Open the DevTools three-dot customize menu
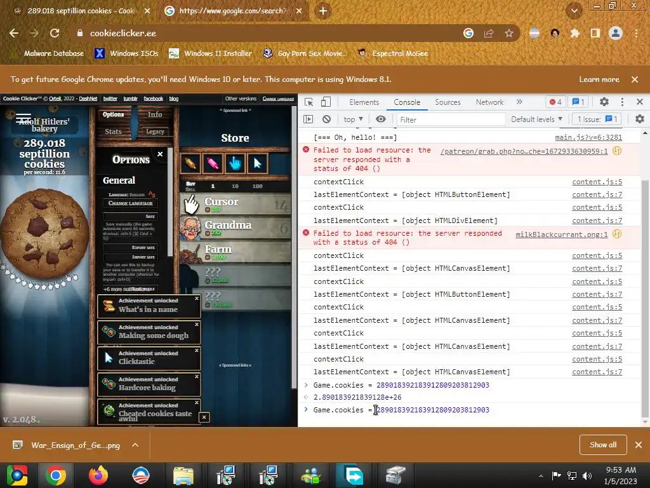650x488 pixels. (x=622, y=102)
